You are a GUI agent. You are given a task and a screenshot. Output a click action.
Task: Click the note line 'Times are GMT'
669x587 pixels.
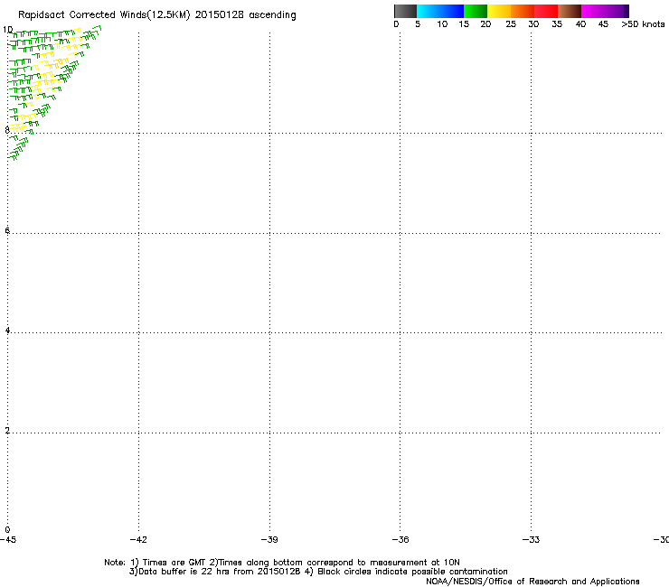tap(174, 563)
